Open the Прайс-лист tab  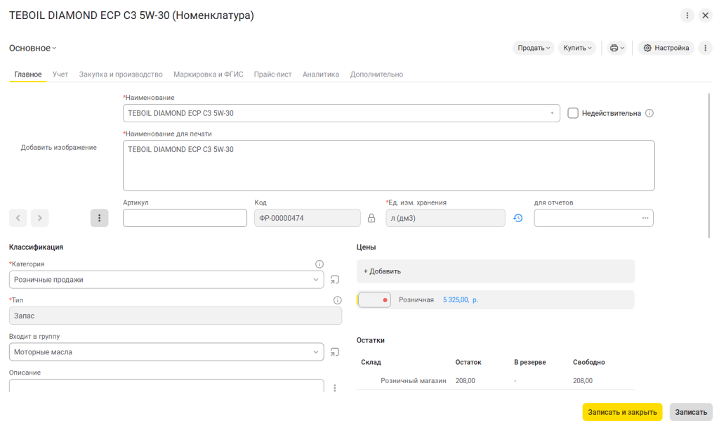click(273, 75)
